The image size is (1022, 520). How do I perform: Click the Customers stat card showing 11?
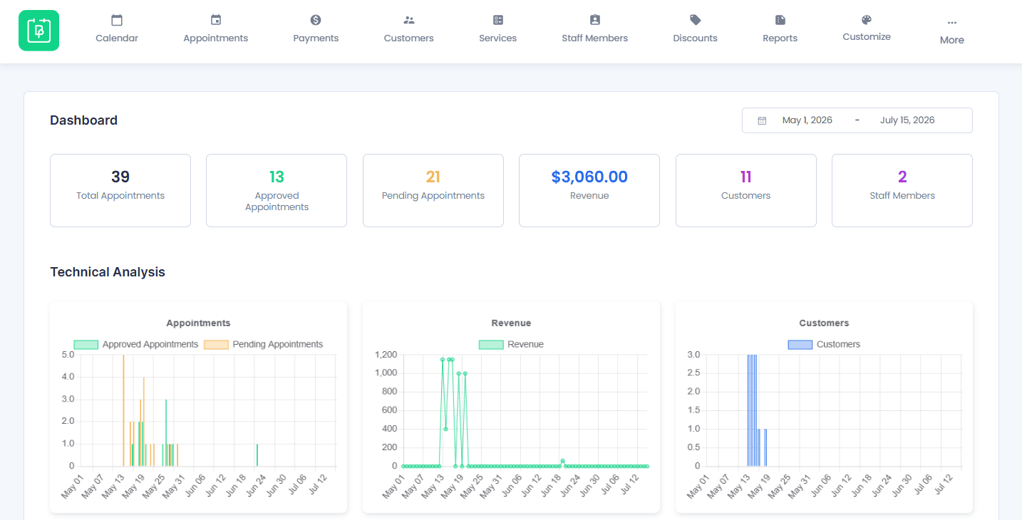coord(746,190)
